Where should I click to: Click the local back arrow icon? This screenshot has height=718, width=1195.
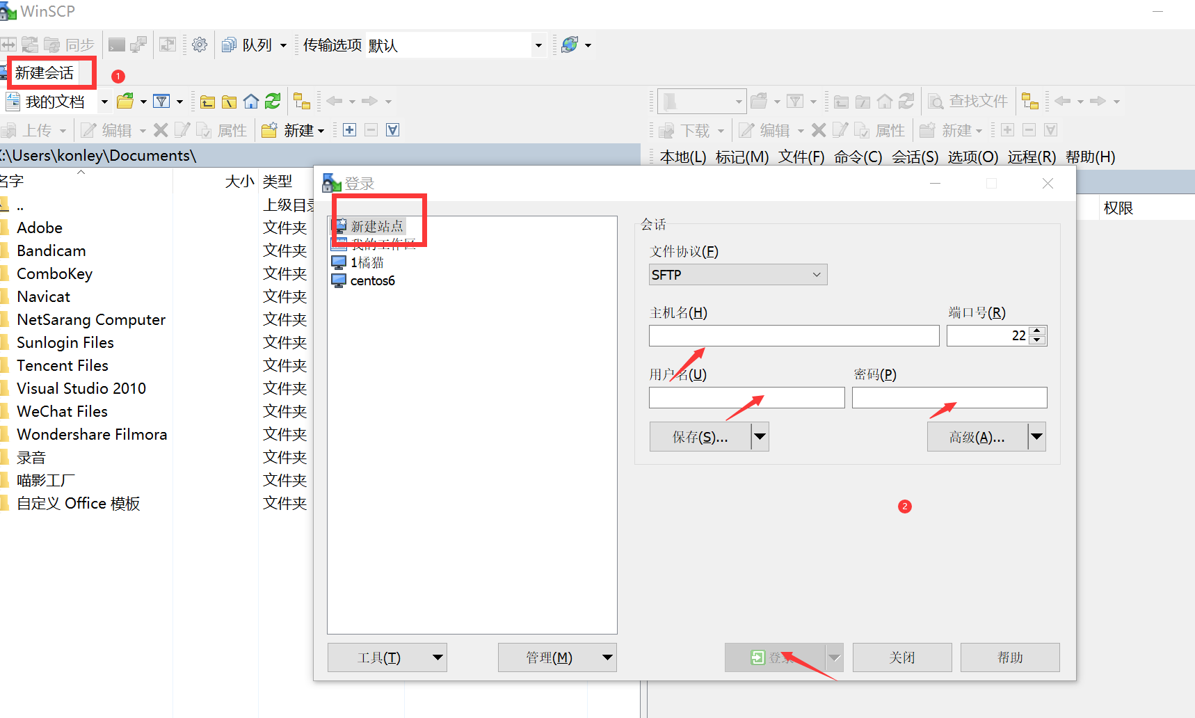tap(335, 102)
